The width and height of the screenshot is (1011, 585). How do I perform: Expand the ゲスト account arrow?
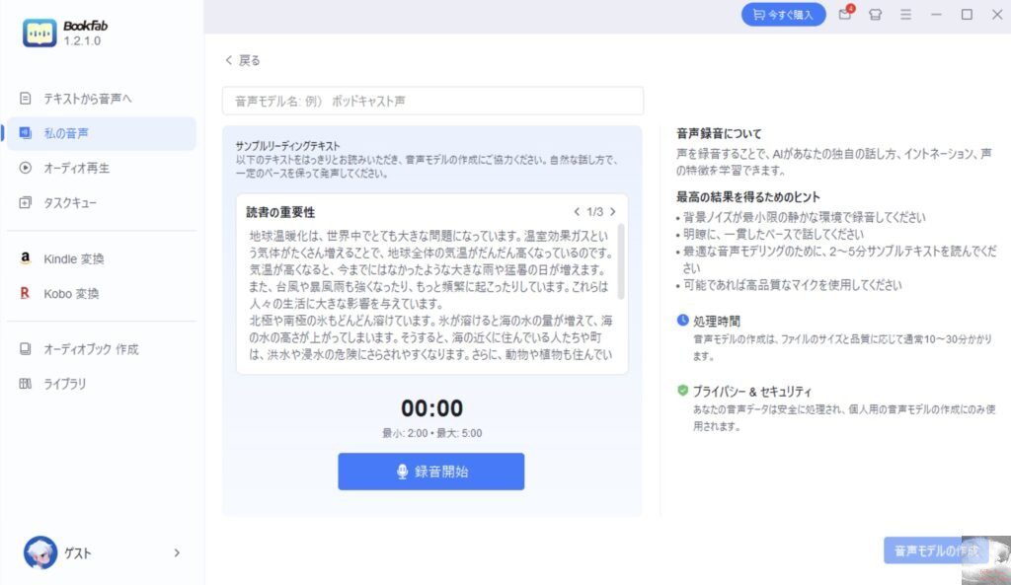pos(177,553)
